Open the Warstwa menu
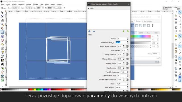 [21, 5]
